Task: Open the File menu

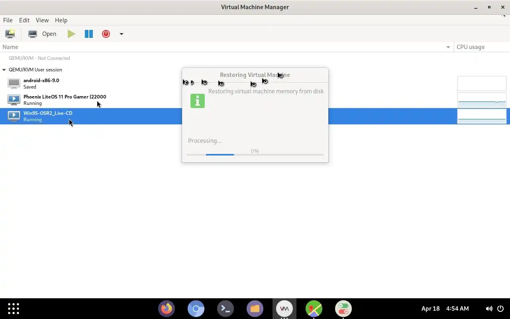Action: pyautogui.click(x=8, y=20)
